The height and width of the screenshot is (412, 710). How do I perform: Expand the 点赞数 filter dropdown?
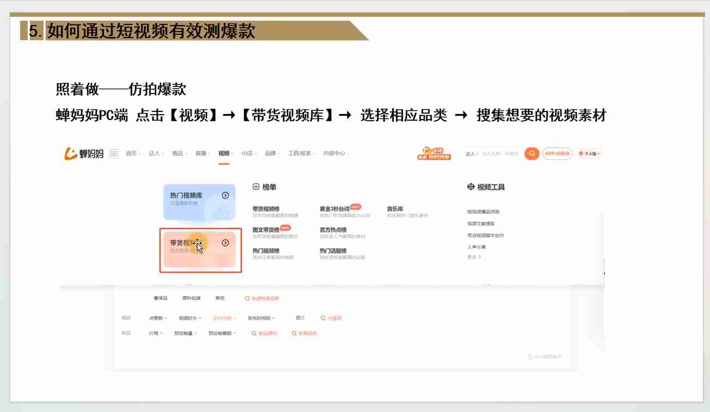click(158, 318)
